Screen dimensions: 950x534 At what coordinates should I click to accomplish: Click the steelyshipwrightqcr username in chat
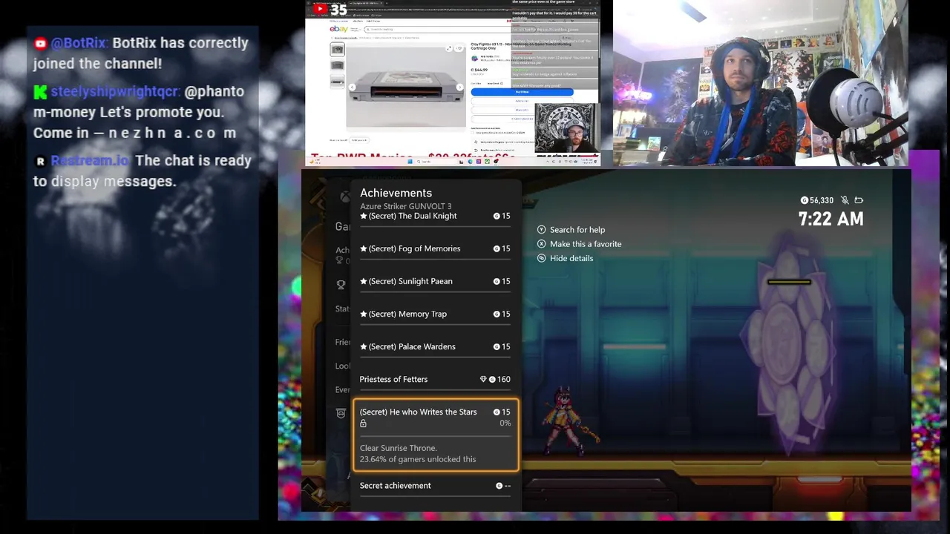pyautogui.click(x=116, y=91)
